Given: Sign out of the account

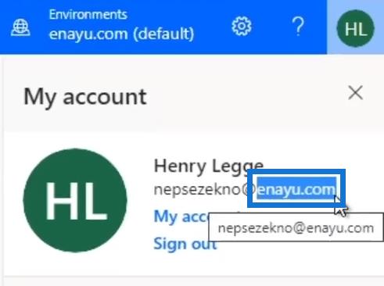Looking at the screenshot, I should (185, 244).
